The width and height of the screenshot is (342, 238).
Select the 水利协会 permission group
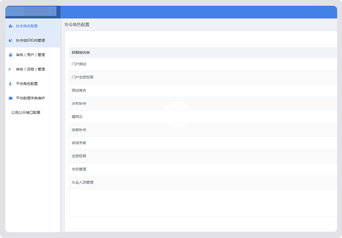pos(79,104)
